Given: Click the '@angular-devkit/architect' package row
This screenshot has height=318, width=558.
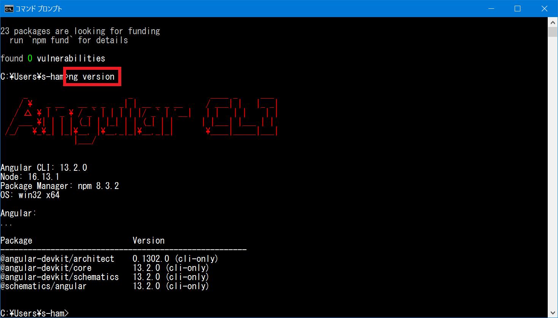Looking at the screenshot, I should tap(57, 259).
